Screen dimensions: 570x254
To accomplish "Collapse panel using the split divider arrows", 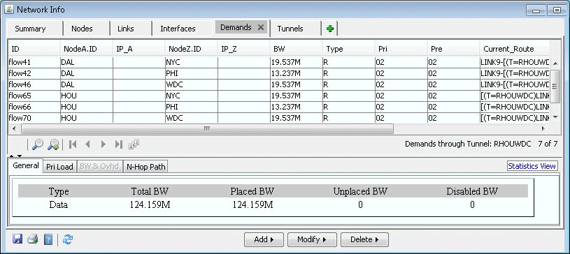I will 15,156.
